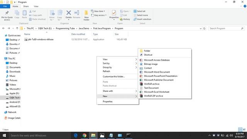This screenshot has width=247, height=139.
Task: Open the recent locations dropdown arrow
Action: [x=13, y=28]
